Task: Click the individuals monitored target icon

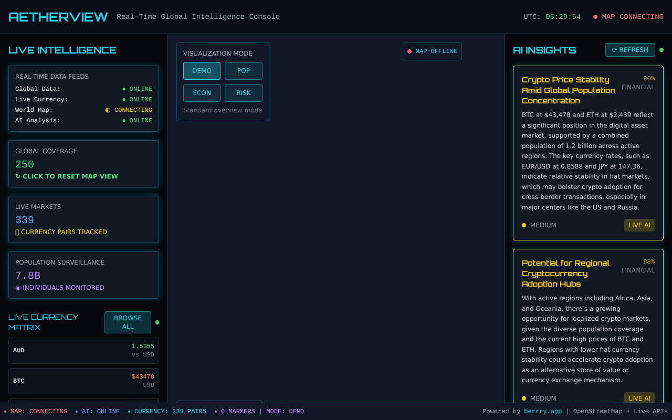Action: [x=17, y=288]
